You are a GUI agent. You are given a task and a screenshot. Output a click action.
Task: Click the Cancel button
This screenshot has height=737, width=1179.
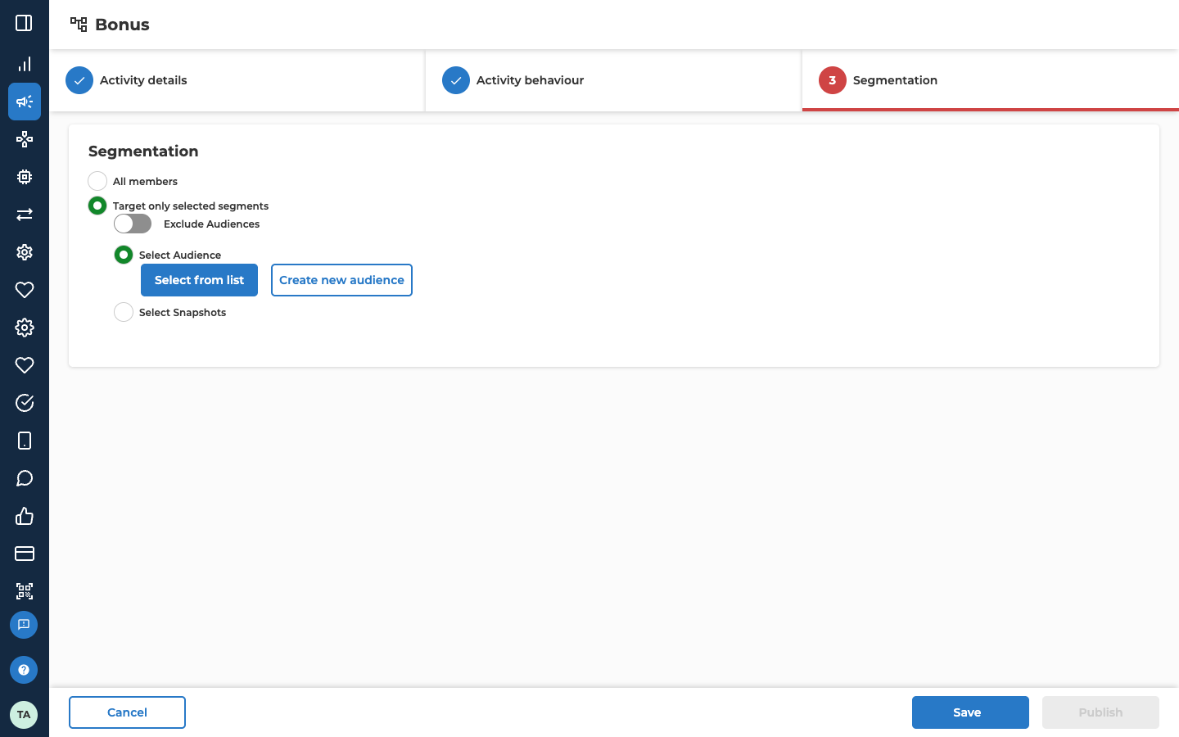(x=127, y=712)
